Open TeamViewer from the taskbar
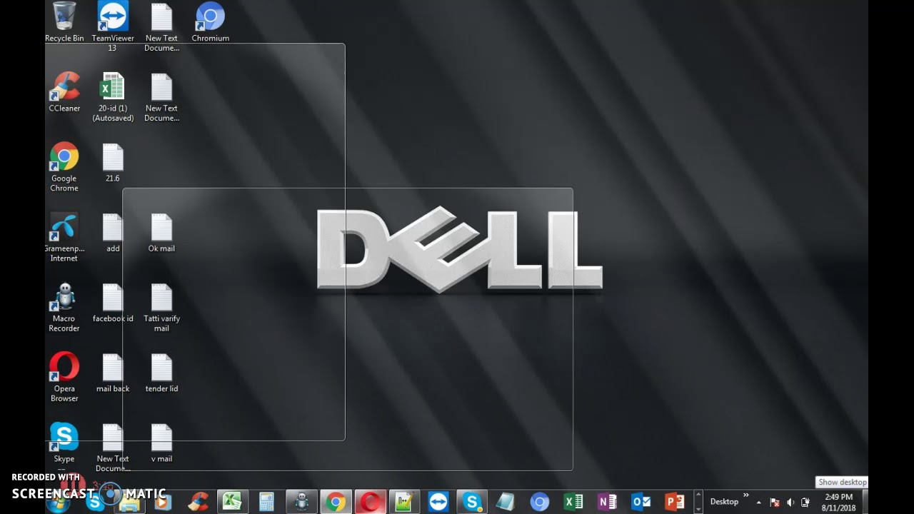Viewport: 914px width, 514px height. (x=438, y=503)
